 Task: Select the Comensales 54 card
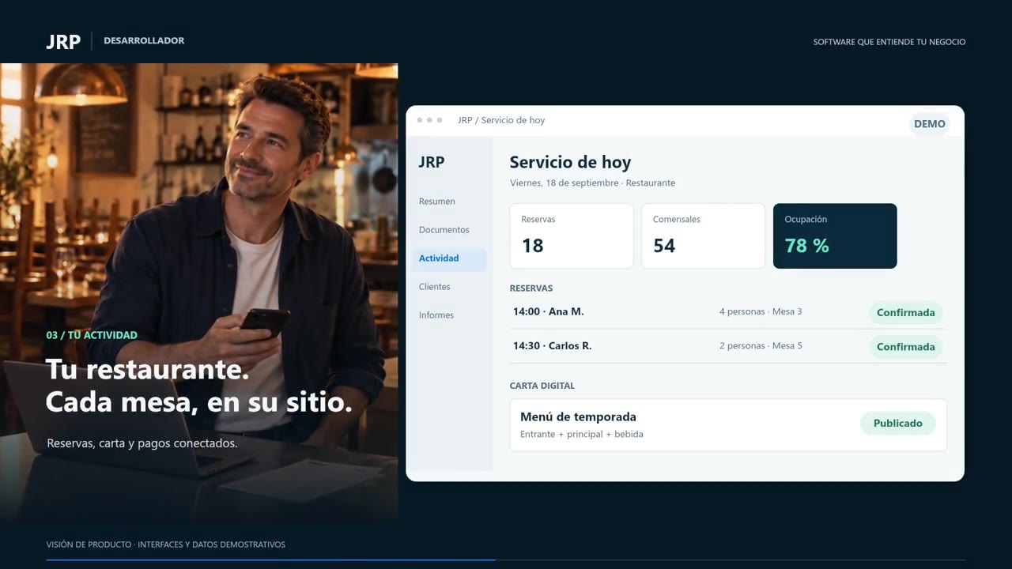704,236
